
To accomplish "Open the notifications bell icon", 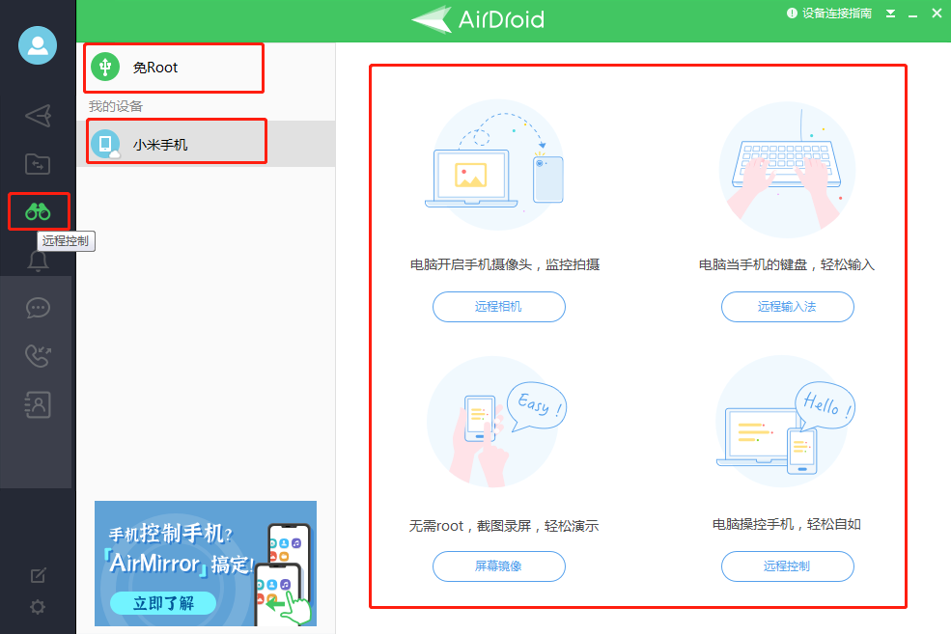I will click(38, 261).
